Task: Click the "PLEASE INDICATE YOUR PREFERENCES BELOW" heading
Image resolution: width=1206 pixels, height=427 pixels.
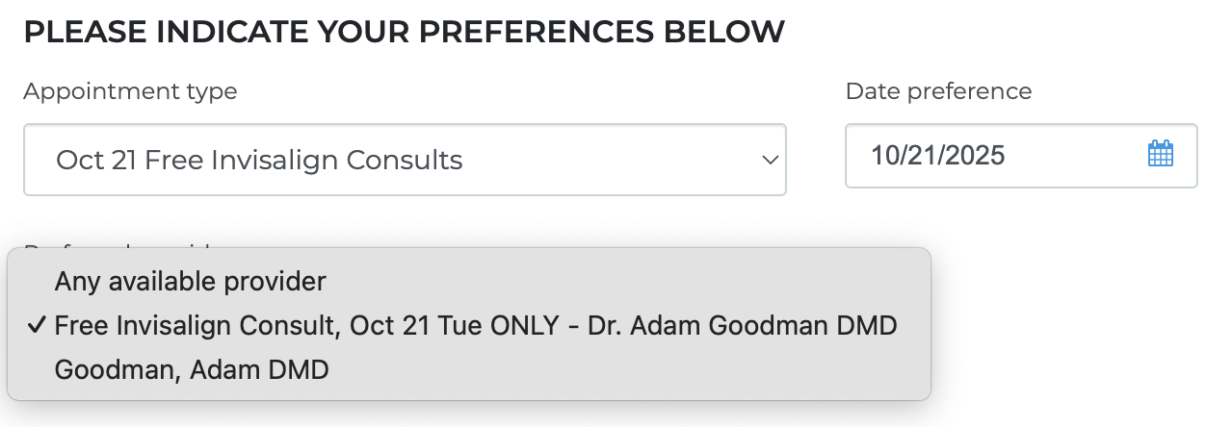Action: (x=404, y=31)
